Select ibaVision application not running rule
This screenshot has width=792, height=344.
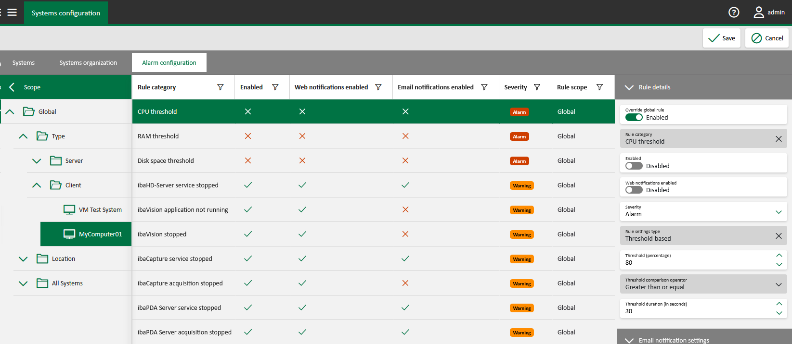click(373, 209)
